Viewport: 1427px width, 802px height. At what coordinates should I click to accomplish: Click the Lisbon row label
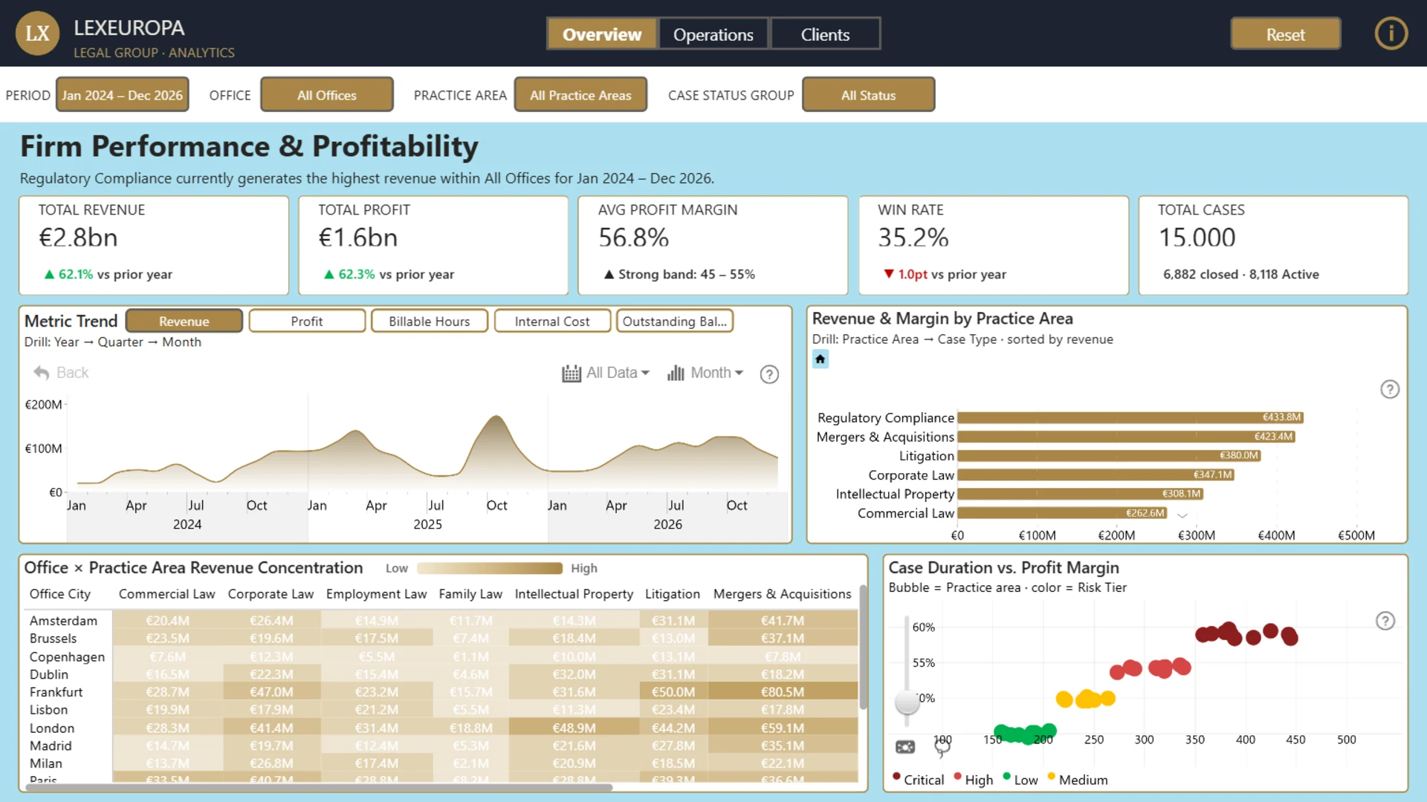point(48,710)
